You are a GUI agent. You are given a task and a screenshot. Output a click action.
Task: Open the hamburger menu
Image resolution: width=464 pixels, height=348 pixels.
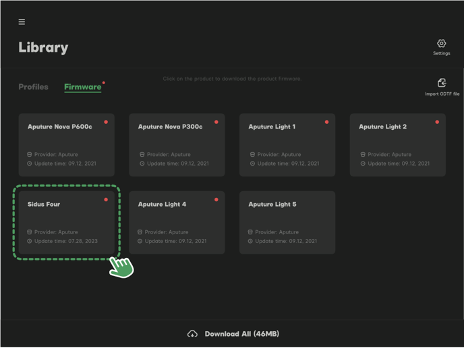(x=22, y=22)
